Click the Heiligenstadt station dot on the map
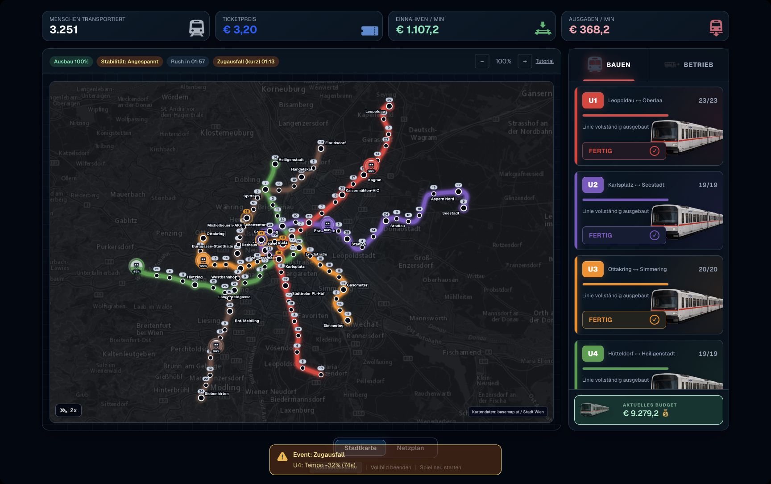 click(x=275, y=164)
